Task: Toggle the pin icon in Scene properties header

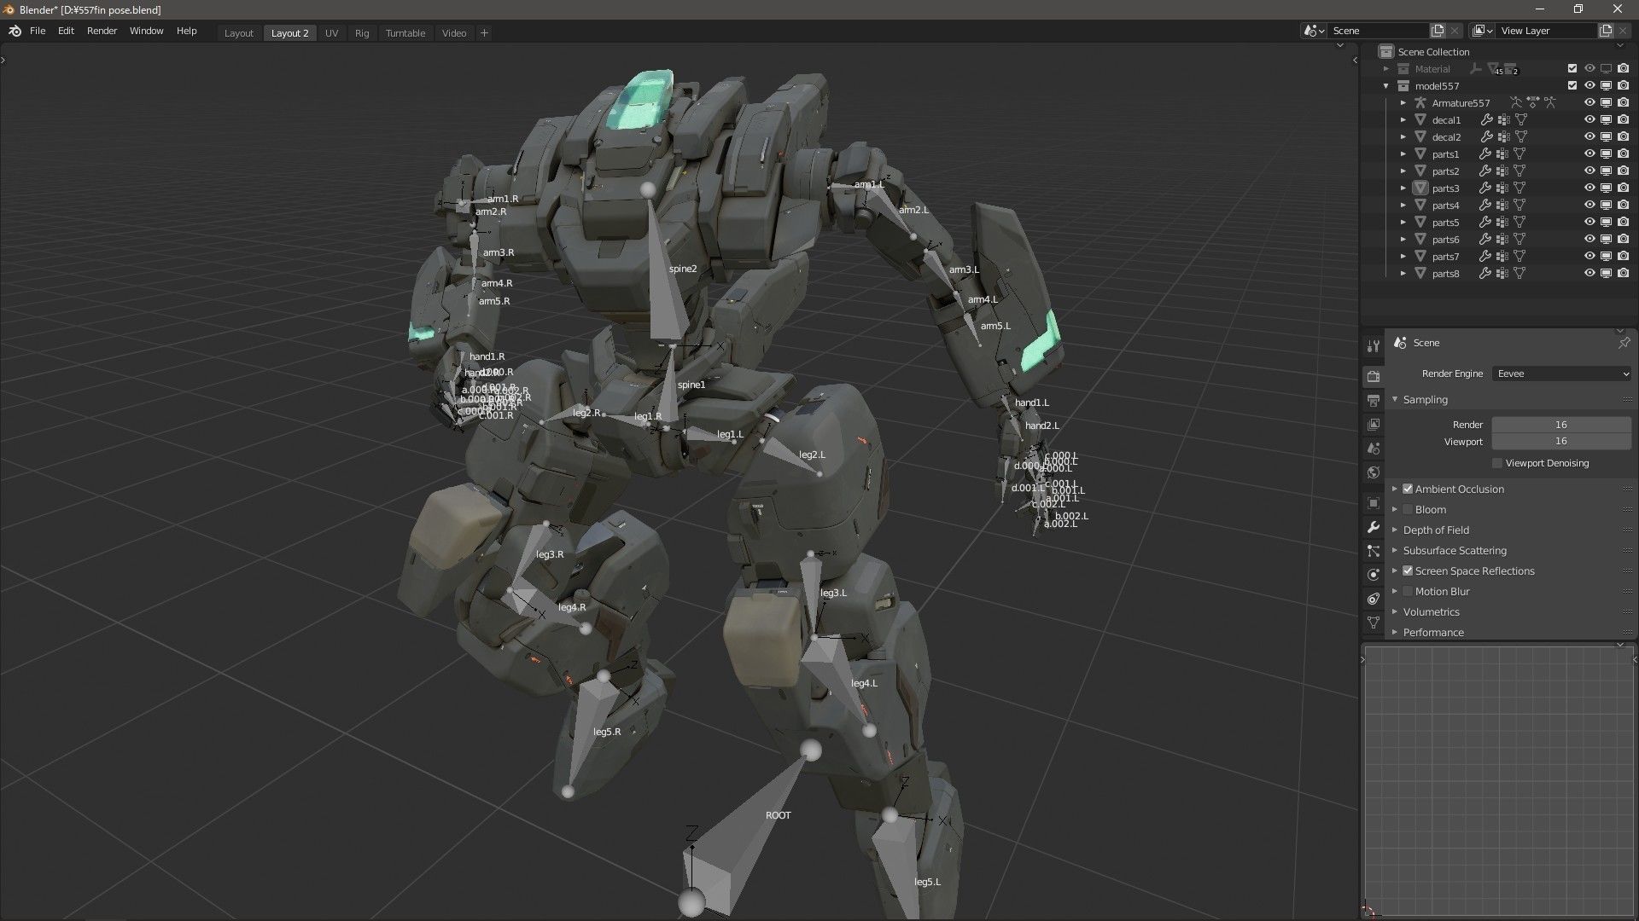Action: point(1623,343)
